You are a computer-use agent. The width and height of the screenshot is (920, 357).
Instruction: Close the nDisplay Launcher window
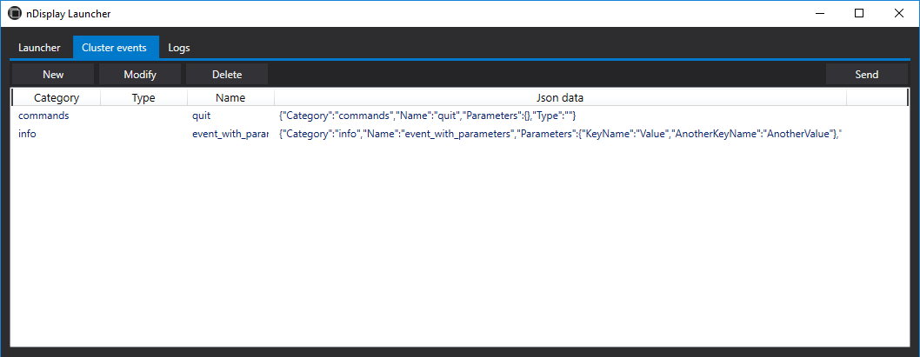[899, 14]
